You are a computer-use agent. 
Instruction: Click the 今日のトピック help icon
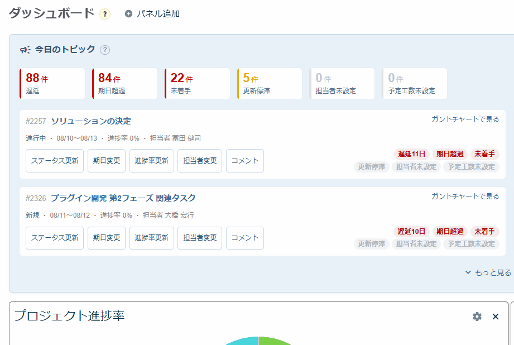(105, 50)
